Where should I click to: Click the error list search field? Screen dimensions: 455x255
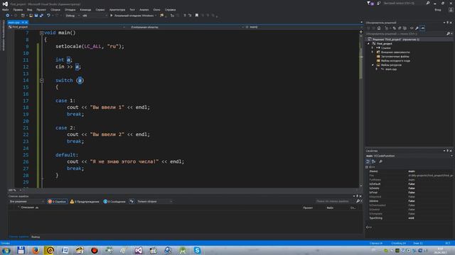[x=335, y=201]
